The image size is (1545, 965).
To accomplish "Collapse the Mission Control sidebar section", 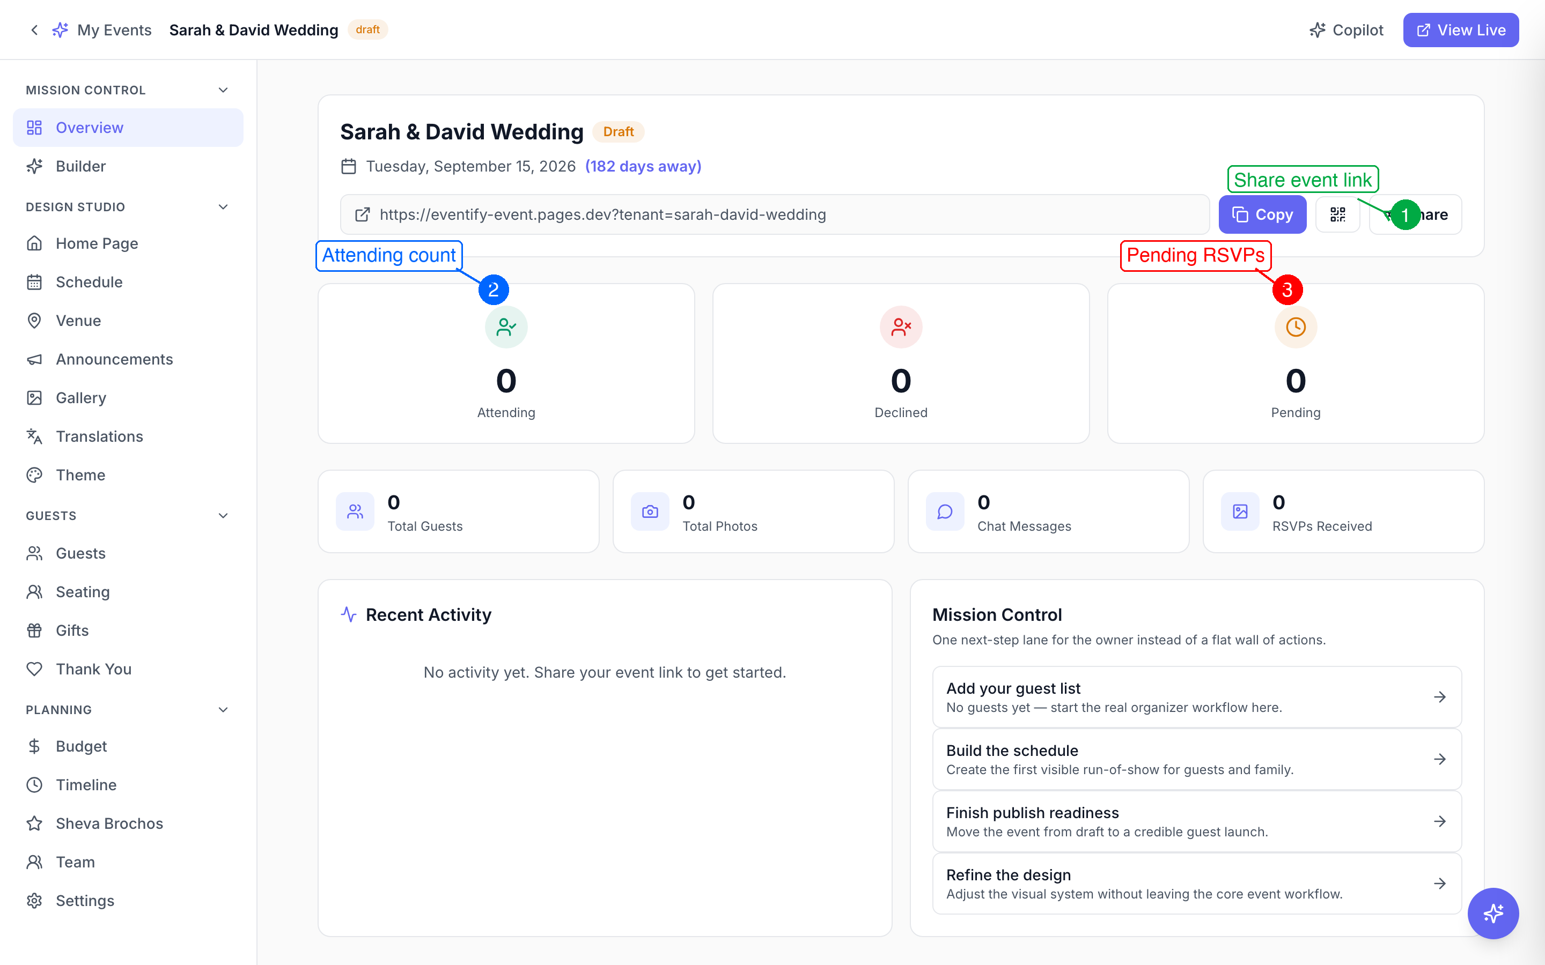I will (x=223, y=90).
